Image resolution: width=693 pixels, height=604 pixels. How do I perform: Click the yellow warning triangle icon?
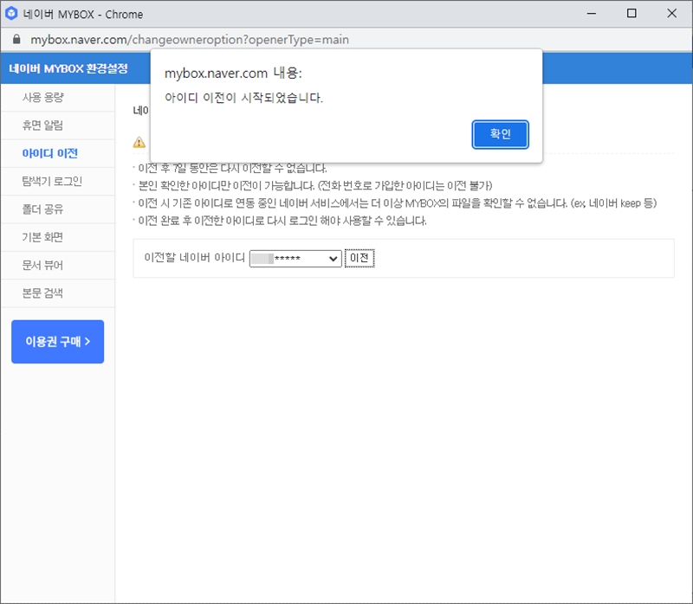[139, 142]
